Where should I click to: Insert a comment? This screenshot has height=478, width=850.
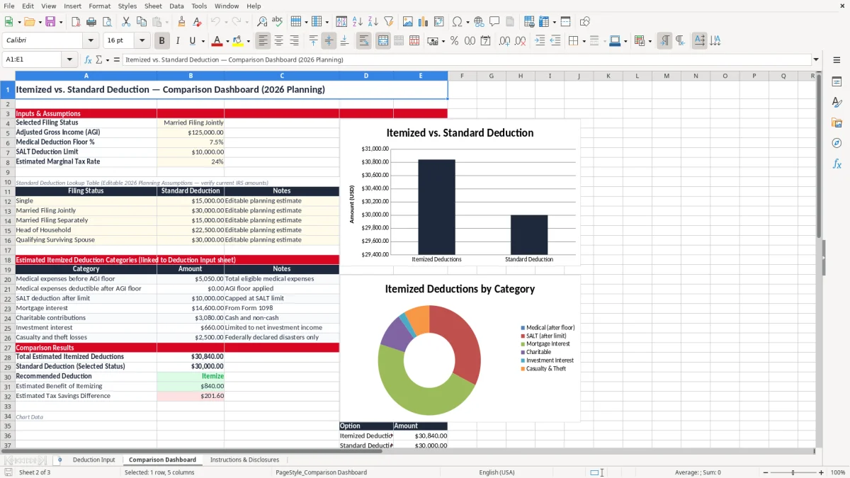[494, 22]
